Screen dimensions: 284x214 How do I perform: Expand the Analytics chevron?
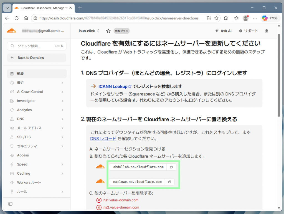point(62,110)
